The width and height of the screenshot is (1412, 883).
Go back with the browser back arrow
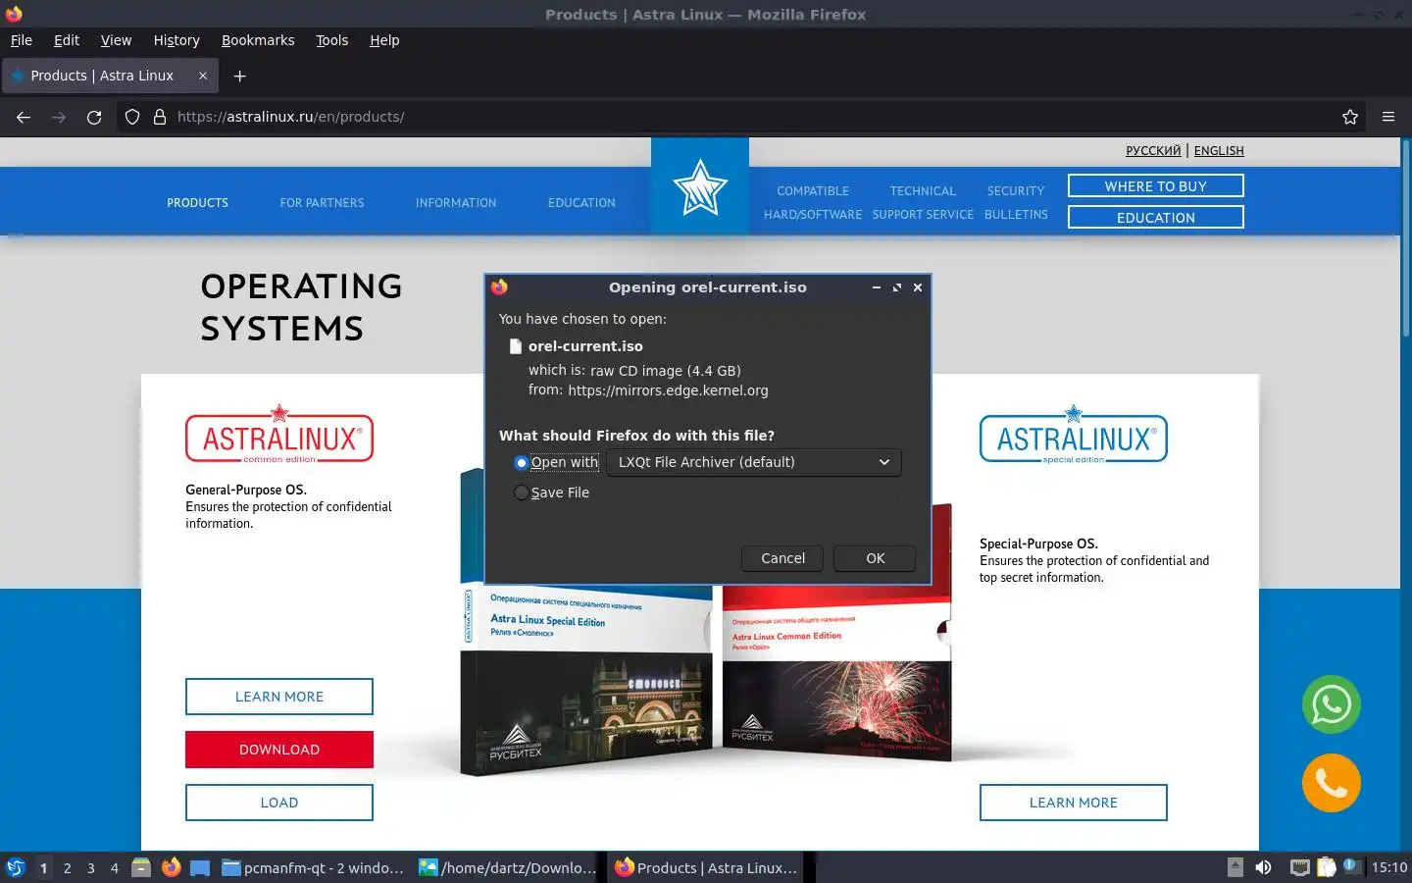pyautogui.click(x=24, y=117)
